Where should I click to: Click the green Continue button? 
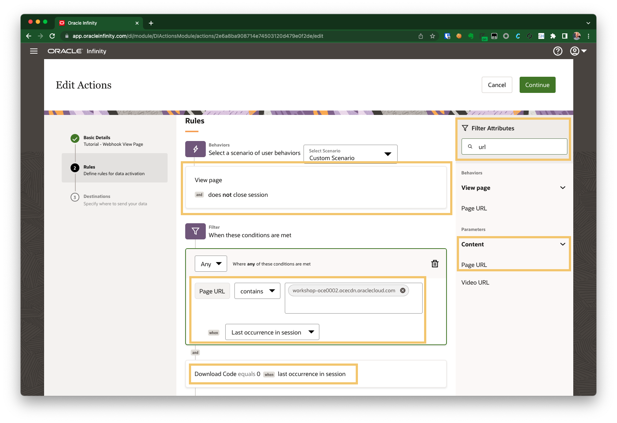click(x=537, y=85)
